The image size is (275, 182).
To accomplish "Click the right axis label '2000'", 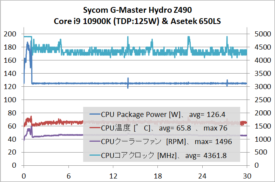I will (263, 113).
